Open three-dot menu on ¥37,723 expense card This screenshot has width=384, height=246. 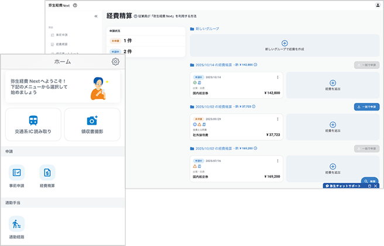coord(277,119)
